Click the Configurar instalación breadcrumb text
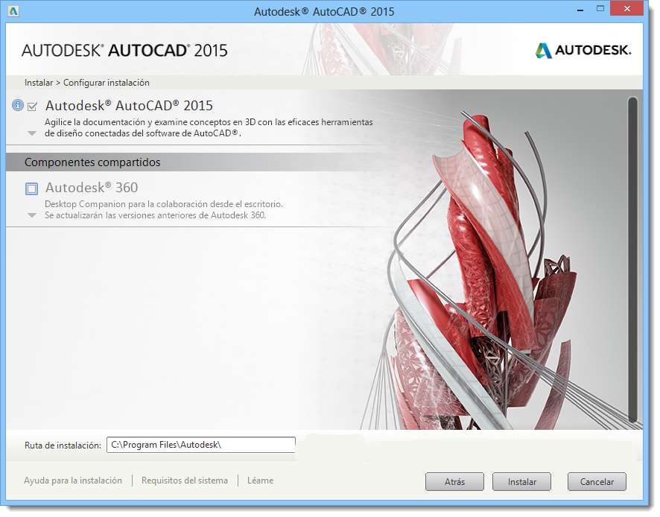 [x=106, y=83]
